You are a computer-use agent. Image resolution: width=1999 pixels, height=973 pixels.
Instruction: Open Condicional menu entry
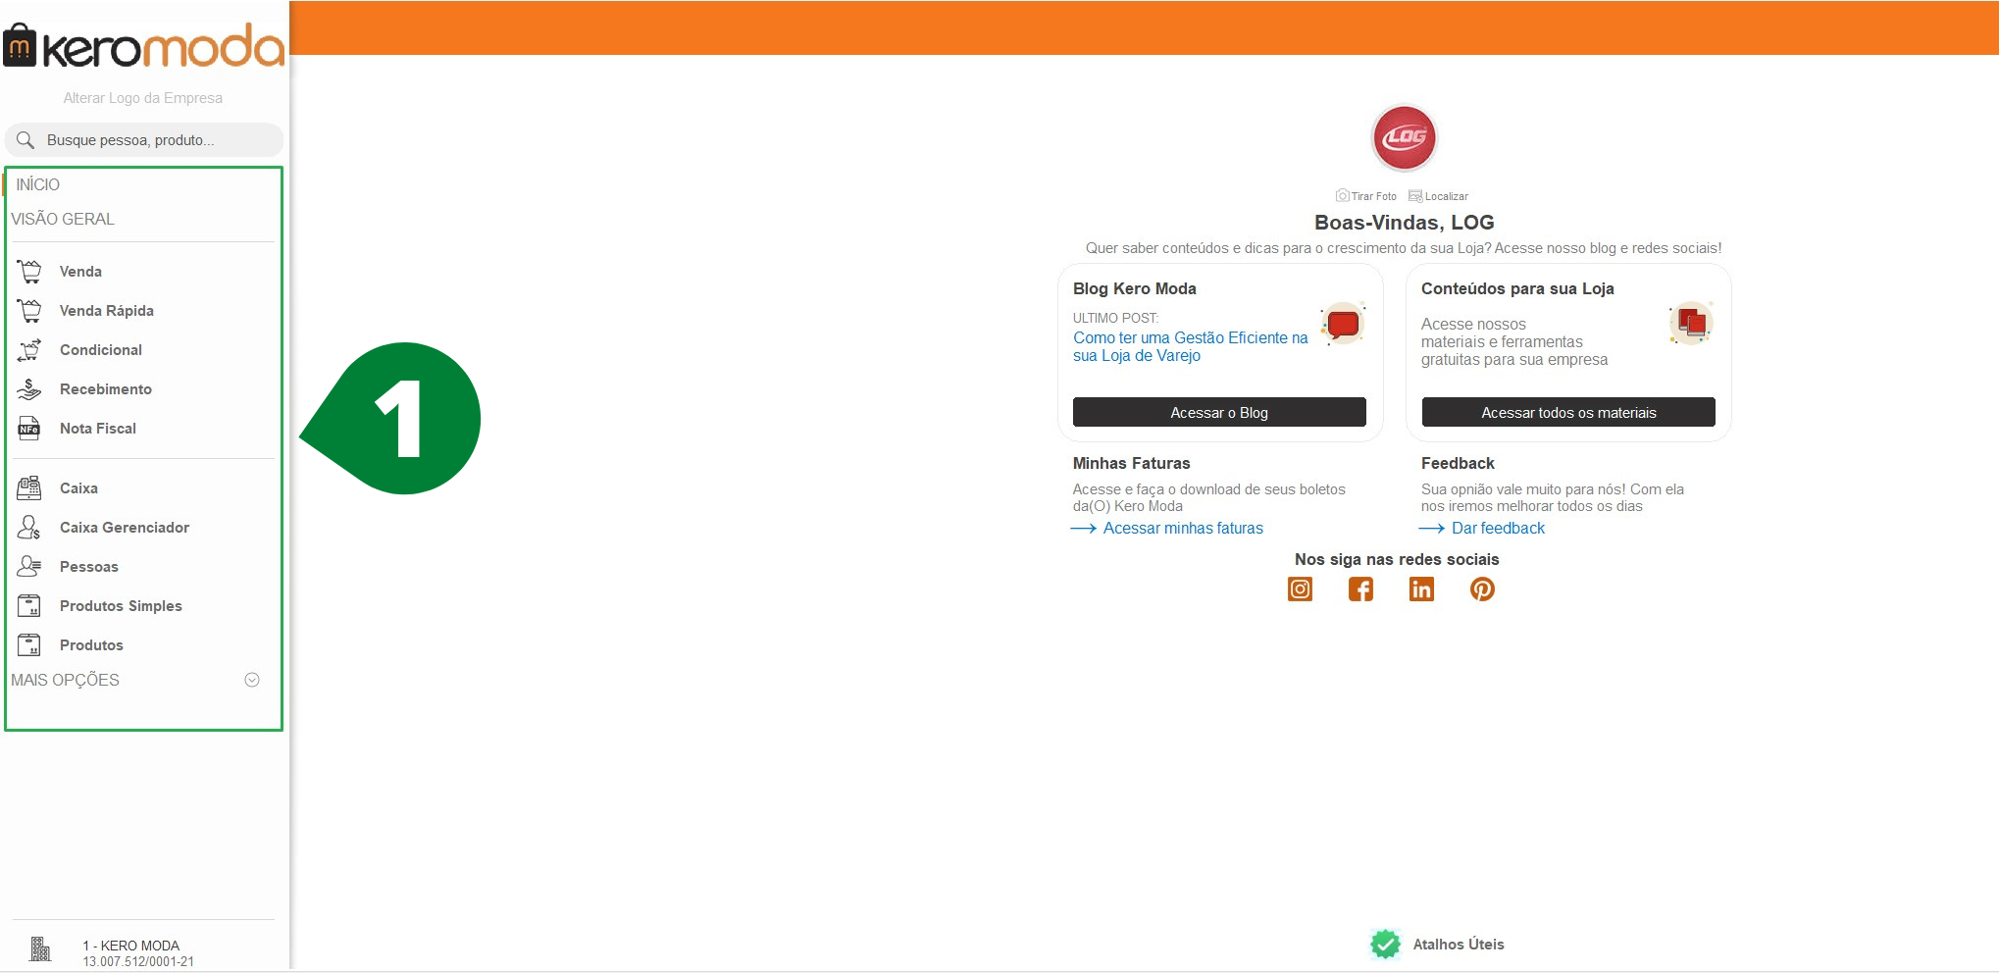pyautogui.click(x=101, y=350)
